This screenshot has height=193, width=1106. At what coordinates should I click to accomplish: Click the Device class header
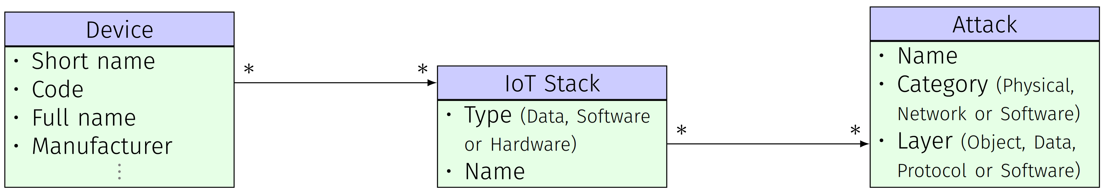coord(119,30)
